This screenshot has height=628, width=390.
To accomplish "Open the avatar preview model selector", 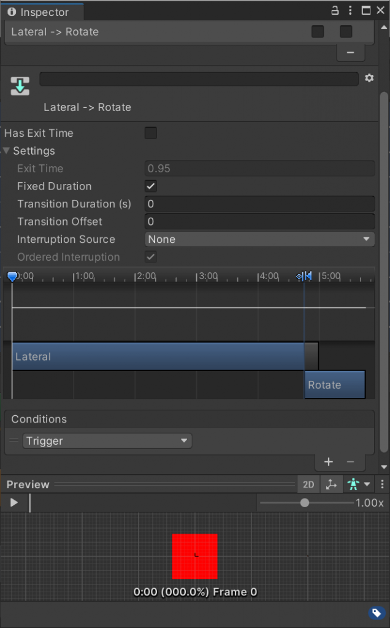I will pos(359,484).
